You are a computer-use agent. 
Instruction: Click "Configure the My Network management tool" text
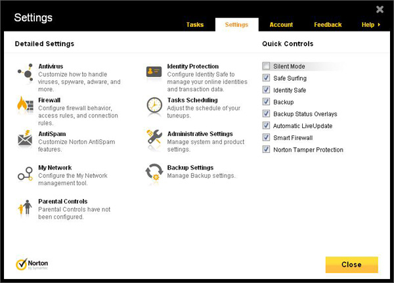tap(73, 179)
